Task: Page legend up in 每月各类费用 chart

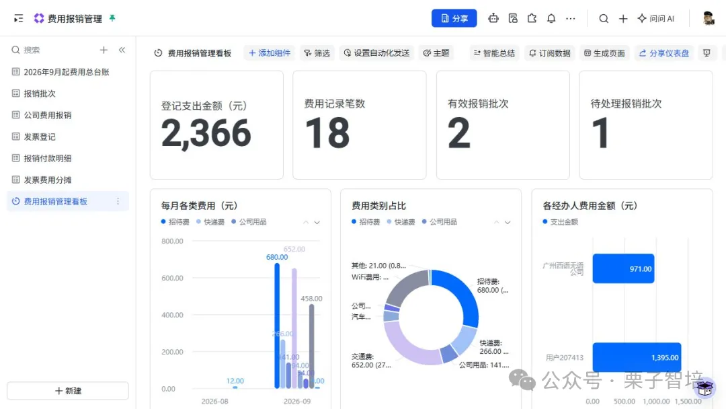Action: (x=306, y=223)
